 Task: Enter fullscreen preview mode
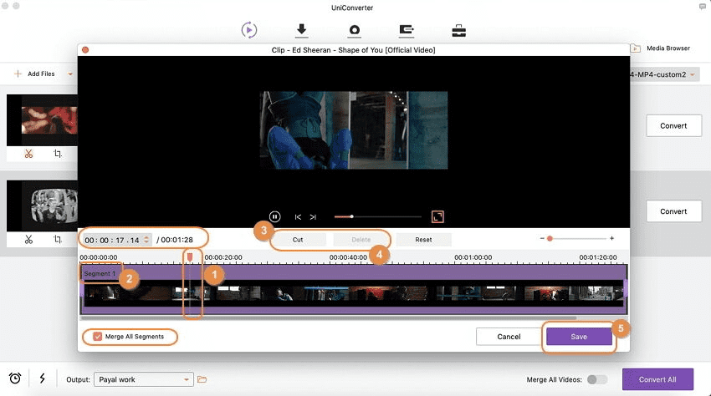pyautogui.click(x=437, y=216)
